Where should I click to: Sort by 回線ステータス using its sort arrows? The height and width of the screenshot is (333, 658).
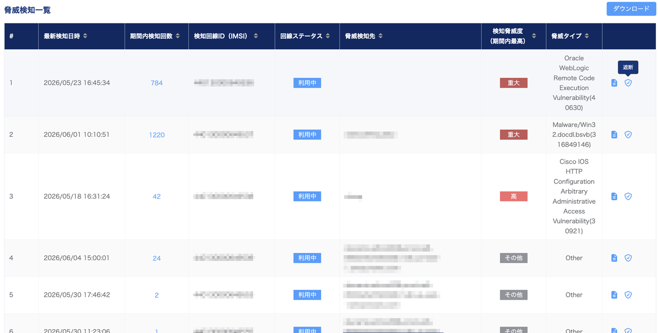328,36
